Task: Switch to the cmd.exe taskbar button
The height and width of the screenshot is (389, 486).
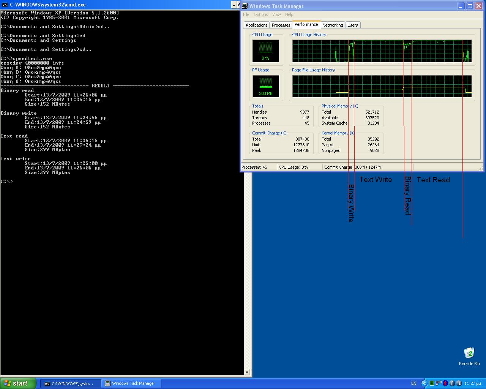Action: click(x=71, y=384)
